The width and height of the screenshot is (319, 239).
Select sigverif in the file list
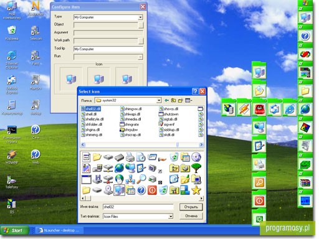[x=167, y=124]
